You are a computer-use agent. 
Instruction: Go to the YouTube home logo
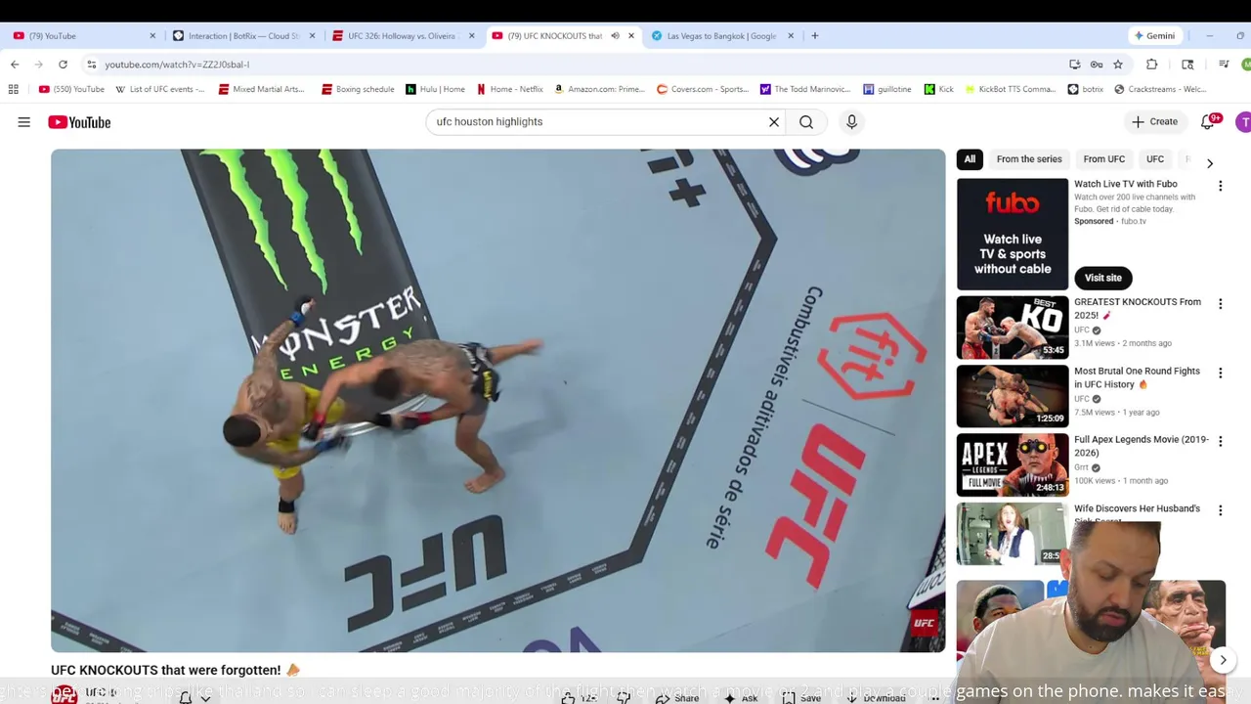click(79, 122)
